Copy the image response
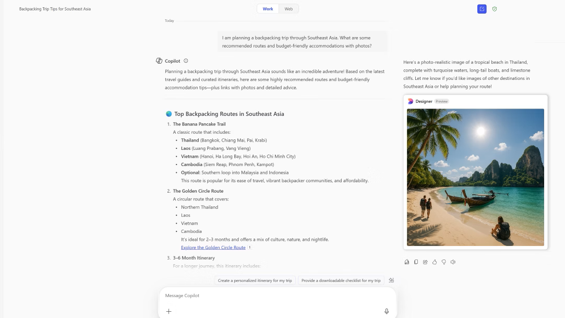The image size is (565, 318). [416, 262]
